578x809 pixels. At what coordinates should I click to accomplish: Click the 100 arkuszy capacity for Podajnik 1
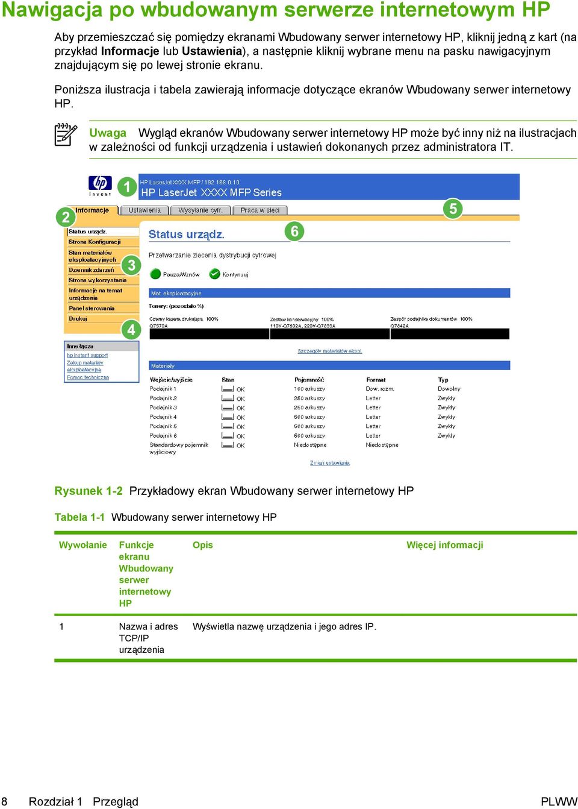[x=309, y=389]
